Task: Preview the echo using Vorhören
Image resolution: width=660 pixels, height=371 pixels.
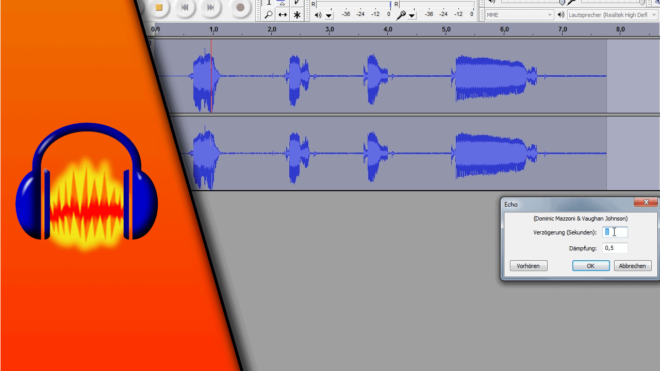Action: pyautogui.click(x=528, y=265)
